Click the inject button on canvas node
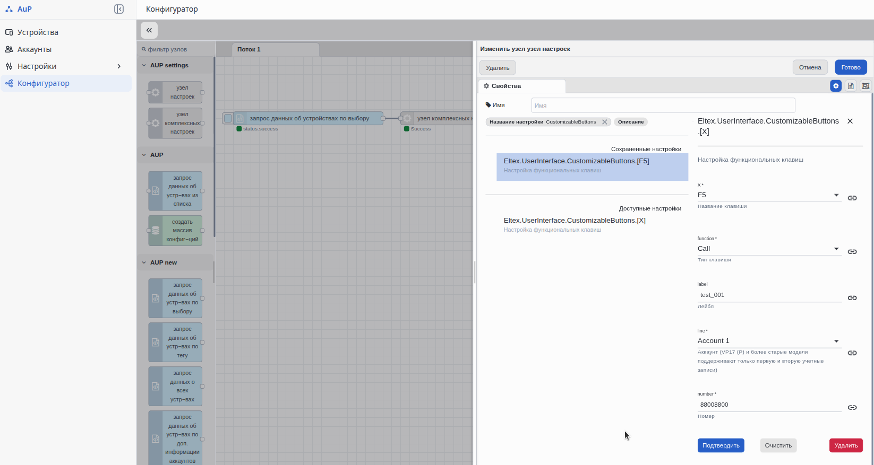The image size is (874, 465). pyautogui.click(x=228, y=118)
